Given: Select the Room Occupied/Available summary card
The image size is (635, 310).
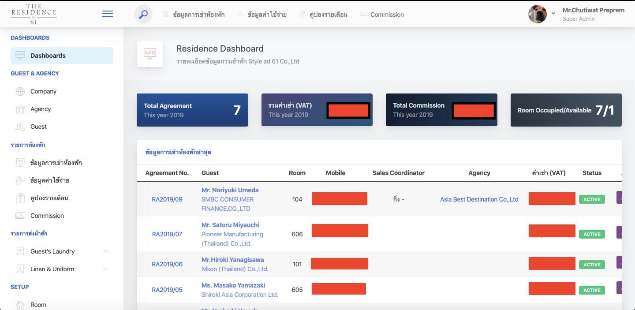Looking at the screenshot, I should (566, 110).
